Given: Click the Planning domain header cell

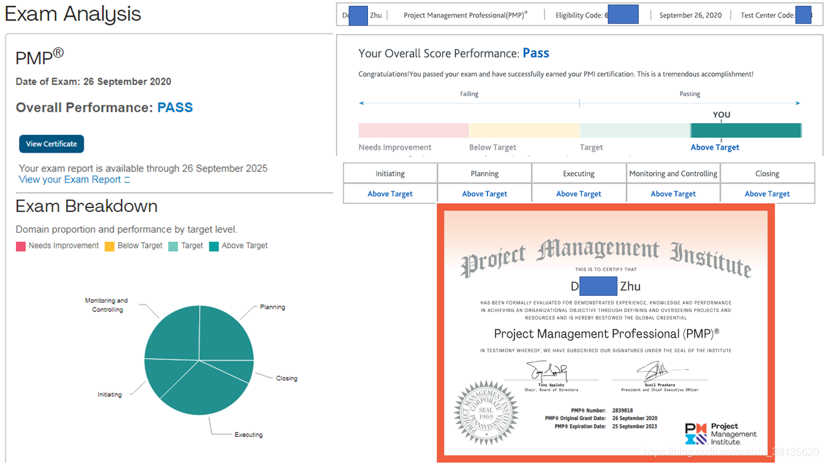Looking at the screenshot, I should (485, 173).
